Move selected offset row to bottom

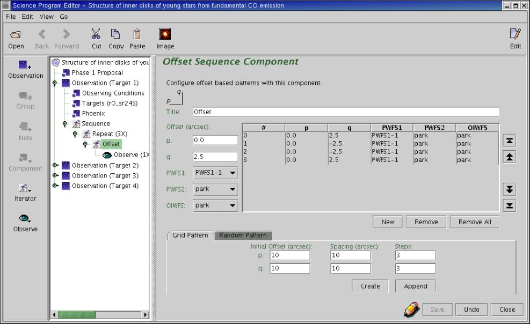coord(510,205)
